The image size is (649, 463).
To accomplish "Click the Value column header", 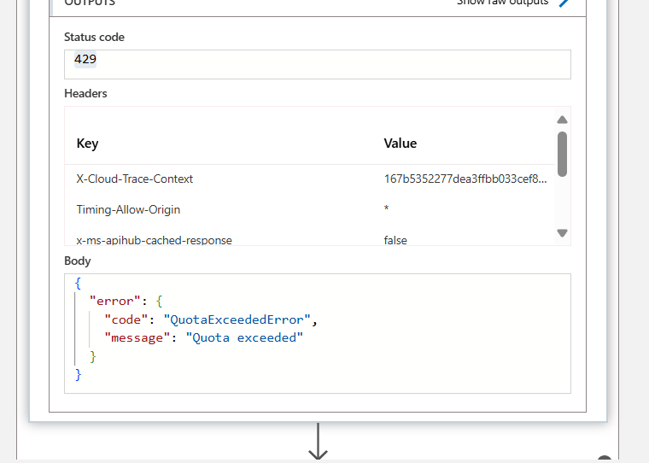I will point(401,144).
